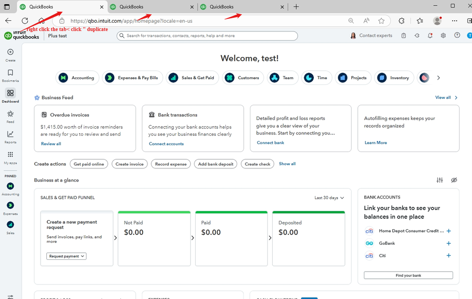Go to browser home page
Screen dimensions: 472x299
point(42,21)
